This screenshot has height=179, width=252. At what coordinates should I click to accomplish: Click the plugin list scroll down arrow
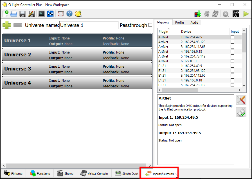tap(244, 85)
